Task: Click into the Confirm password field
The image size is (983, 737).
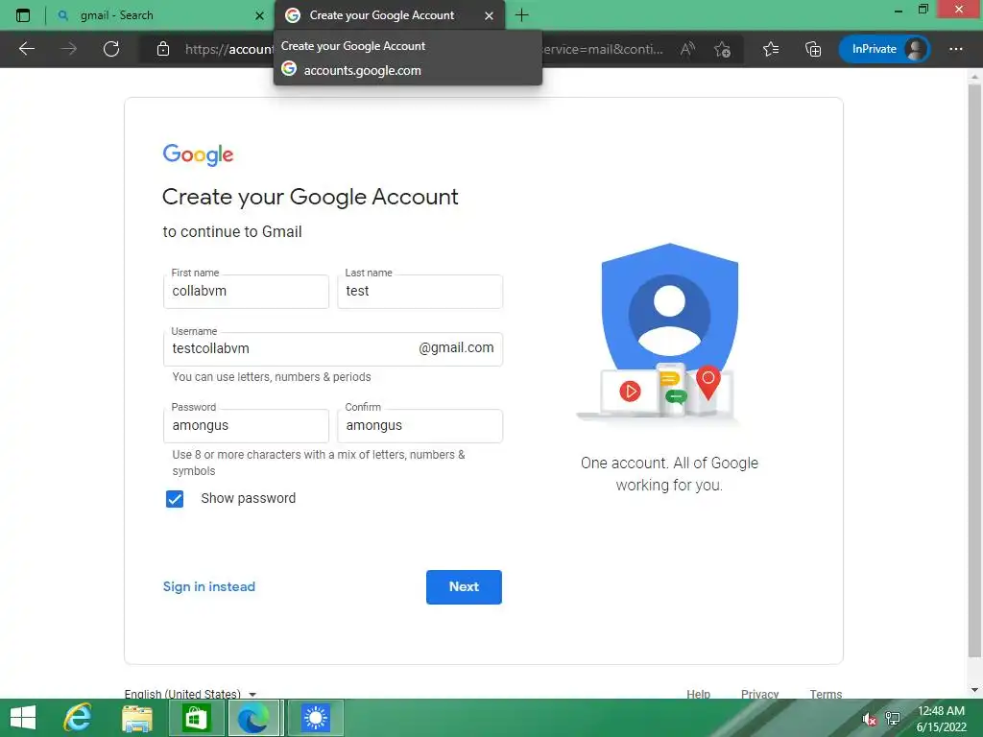Action: 420,425
